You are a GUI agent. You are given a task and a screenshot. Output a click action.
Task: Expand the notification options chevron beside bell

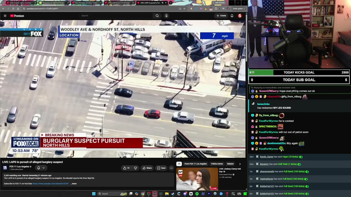43,168
